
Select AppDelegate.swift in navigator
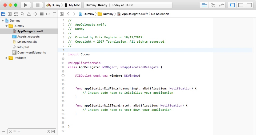29,31
